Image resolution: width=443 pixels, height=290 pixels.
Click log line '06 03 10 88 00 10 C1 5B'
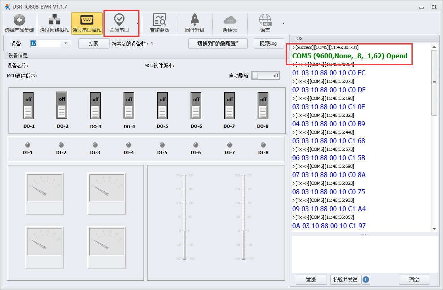click(329, 158)
